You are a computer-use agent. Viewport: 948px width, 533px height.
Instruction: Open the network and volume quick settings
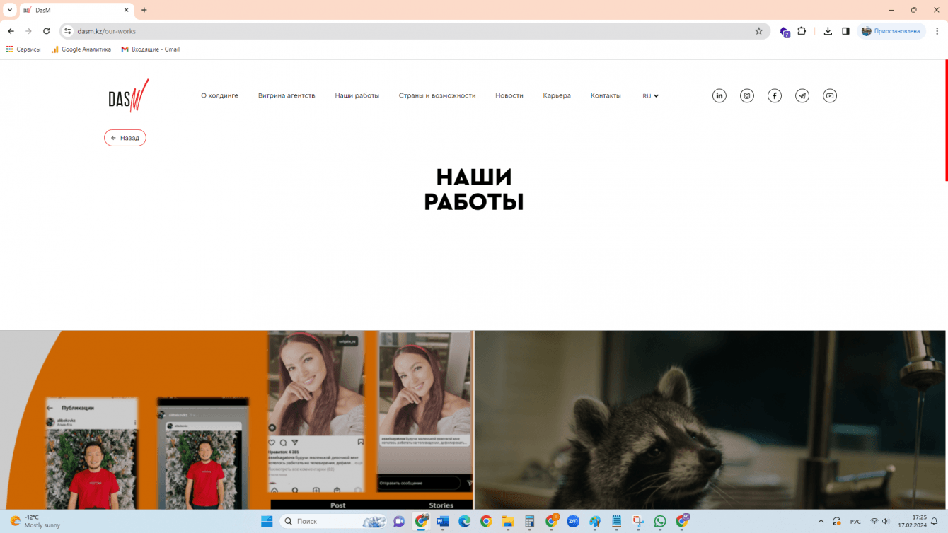(879, 522)
